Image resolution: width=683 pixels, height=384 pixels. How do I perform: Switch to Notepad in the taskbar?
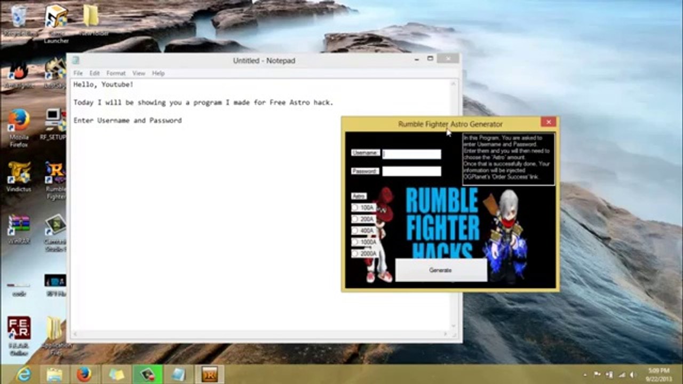pos(179,374)
